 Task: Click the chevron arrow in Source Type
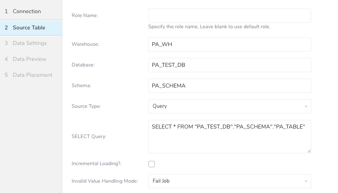306,106
